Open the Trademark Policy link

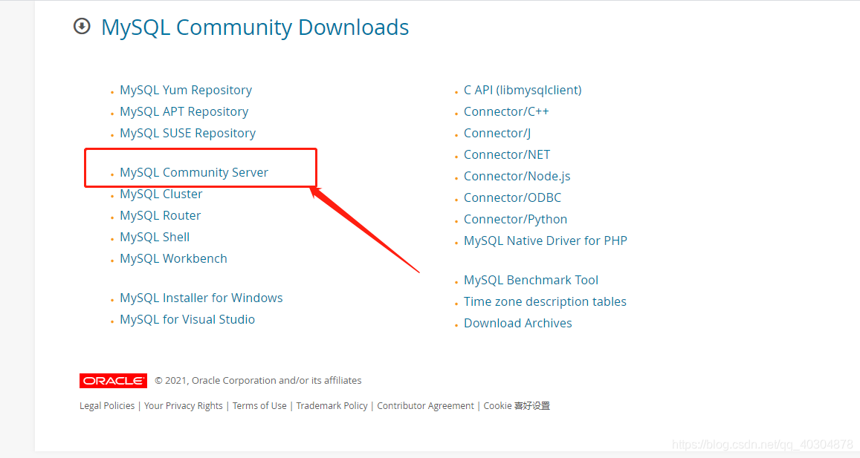(332, 406)
